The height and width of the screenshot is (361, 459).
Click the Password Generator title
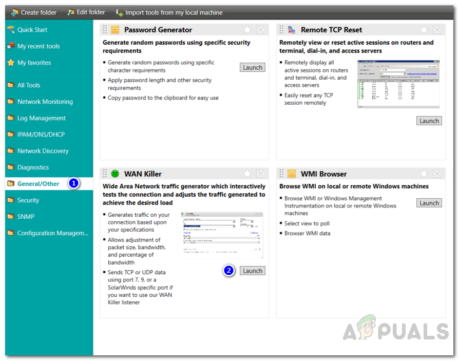[x=158, y=30]
